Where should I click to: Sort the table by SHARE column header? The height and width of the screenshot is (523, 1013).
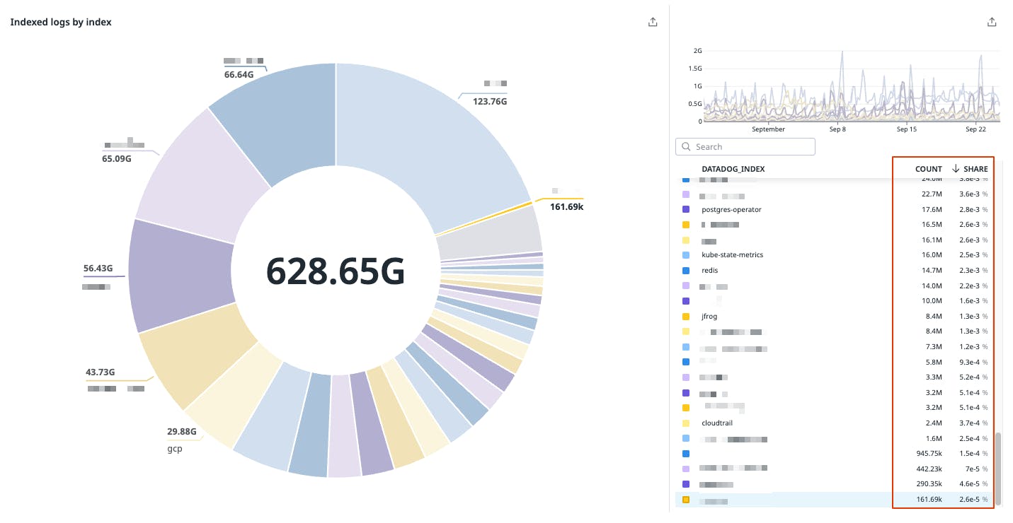click(x=975, y=169)
